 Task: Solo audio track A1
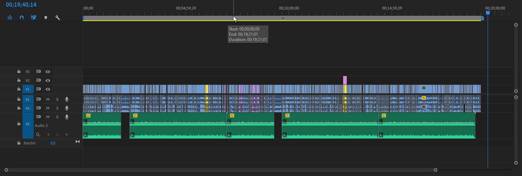pyautogui.click(x=57, y=99)
